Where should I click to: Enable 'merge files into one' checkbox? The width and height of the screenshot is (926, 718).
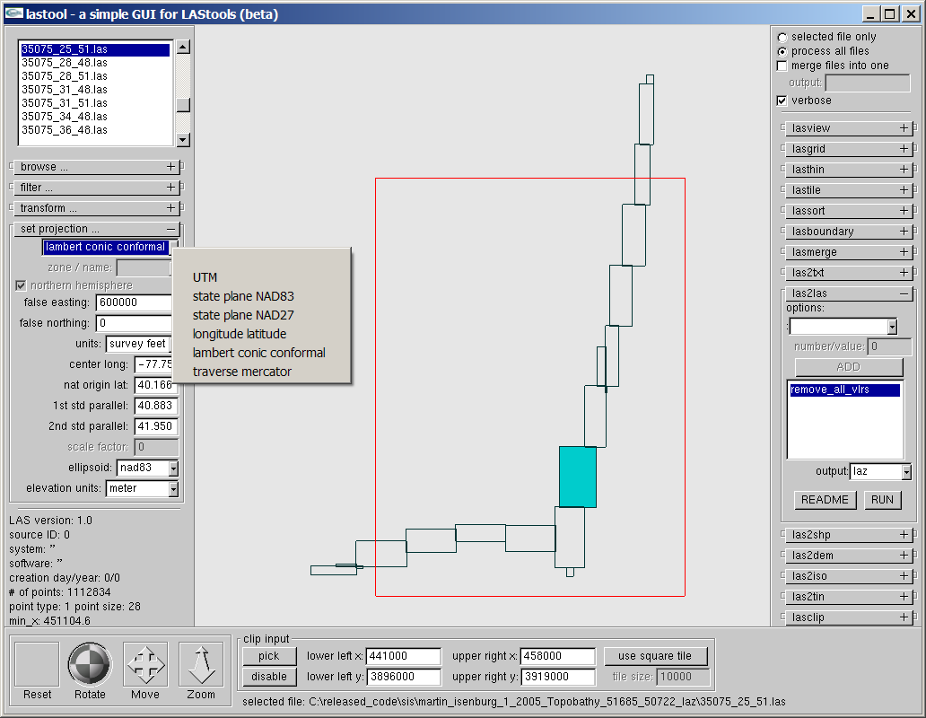point(782,66)
